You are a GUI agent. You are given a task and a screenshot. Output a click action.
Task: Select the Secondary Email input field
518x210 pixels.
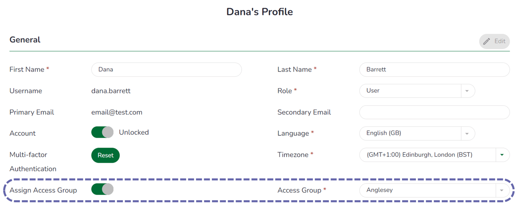tap(434, 112)
